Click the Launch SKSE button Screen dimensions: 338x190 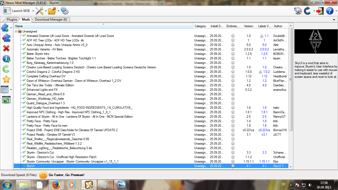coord(17,11)
